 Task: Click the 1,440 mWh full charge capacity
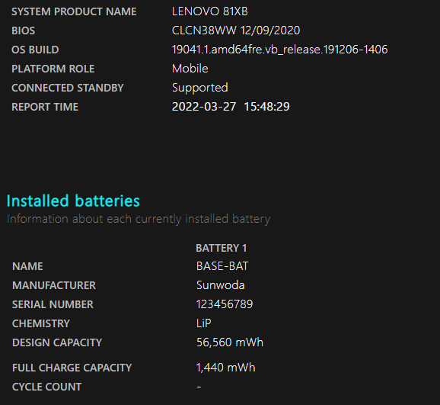point(226,368)
